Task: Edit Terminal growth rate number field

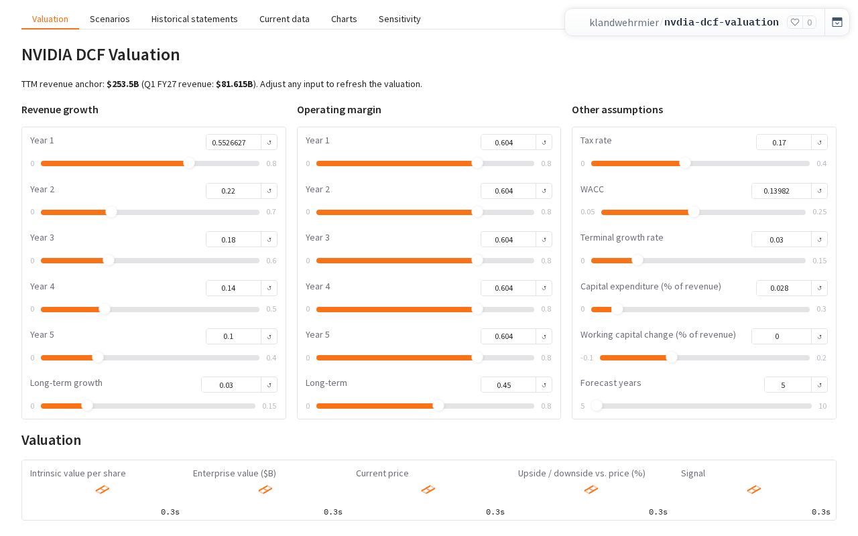Action: pos(782,239)
